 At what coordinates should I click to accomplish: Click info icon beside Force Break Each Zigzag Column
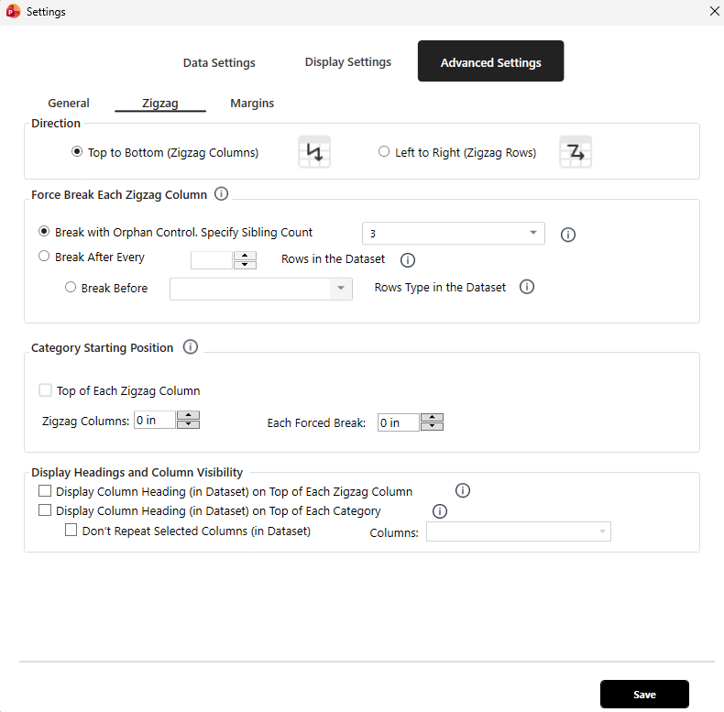pos(221,193)
